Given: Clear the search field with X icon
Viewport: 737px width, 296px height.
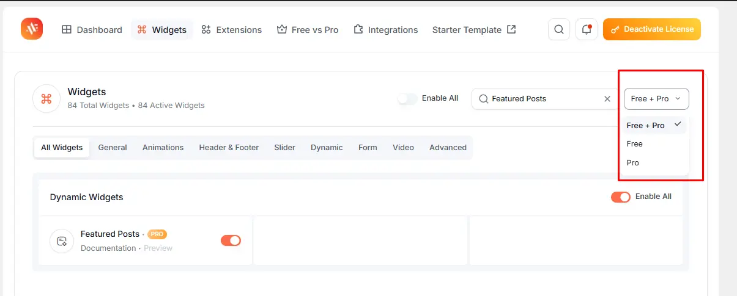Looking at the screenshot, I should pos(607,99).
